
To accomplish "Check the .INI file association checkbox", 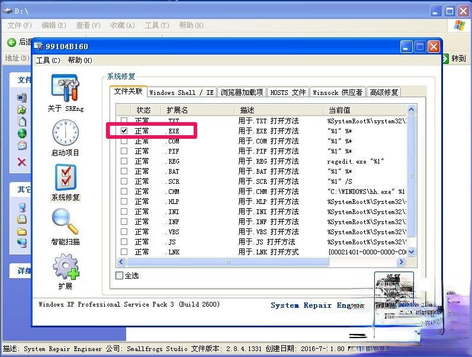I will (124, 211).
